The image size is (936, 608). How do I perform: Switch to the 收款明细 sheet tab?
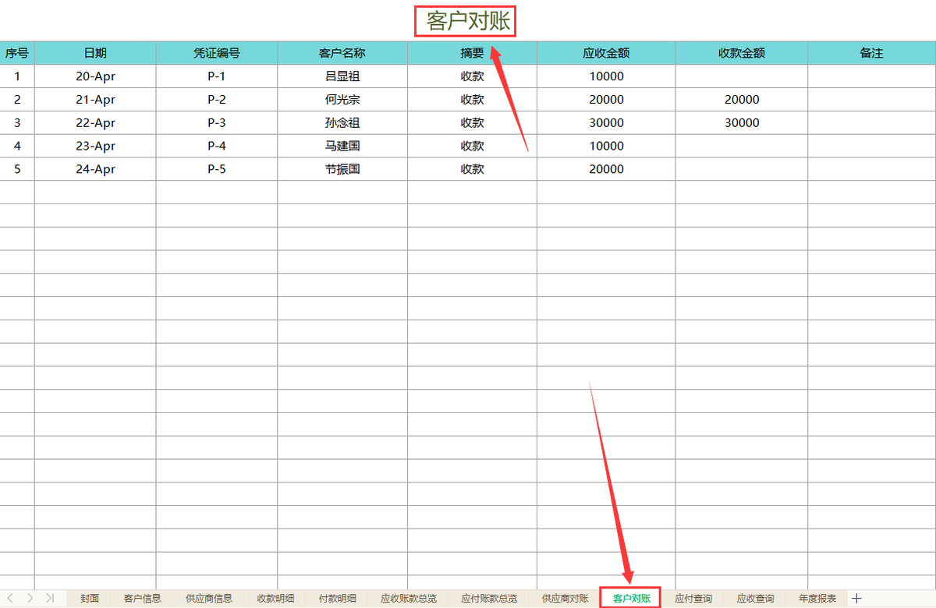pyautogui.click(x=276, y=599)
